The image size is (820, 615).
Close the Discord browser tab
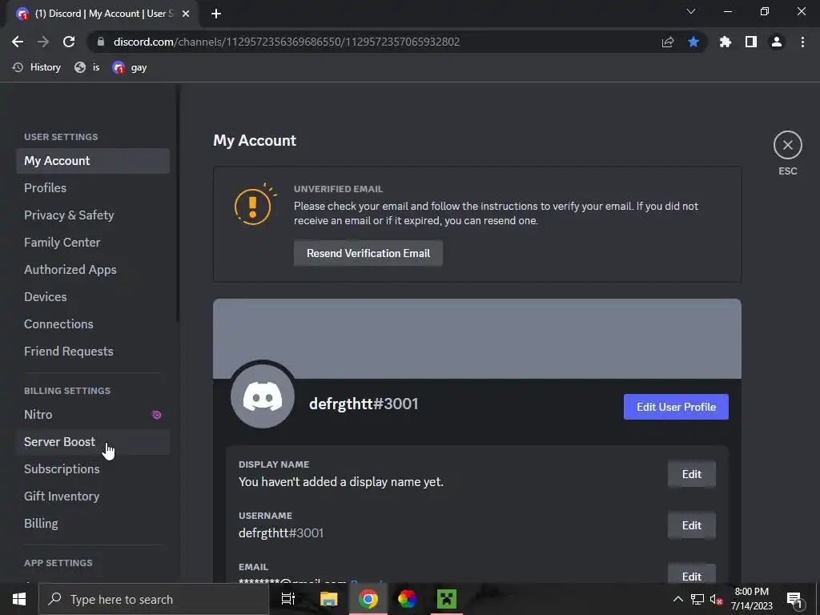point(186,14)
